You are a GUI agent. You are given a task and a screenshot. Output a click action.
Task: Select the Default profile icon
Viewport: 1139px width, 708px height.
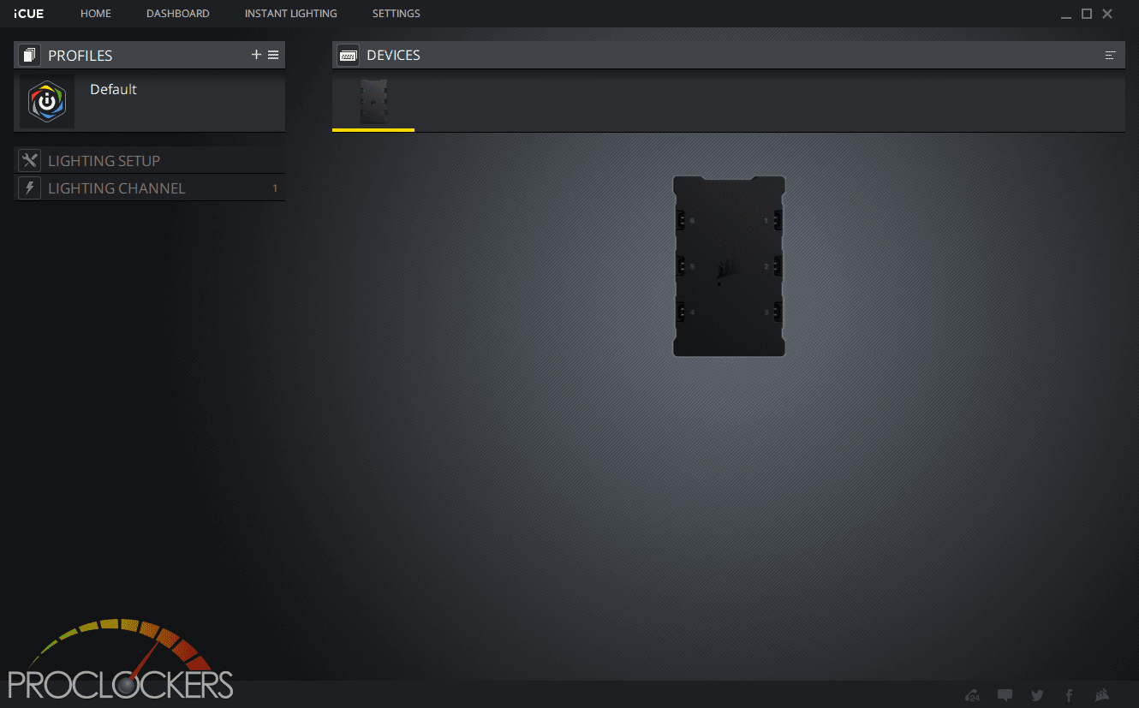point(47,102)
